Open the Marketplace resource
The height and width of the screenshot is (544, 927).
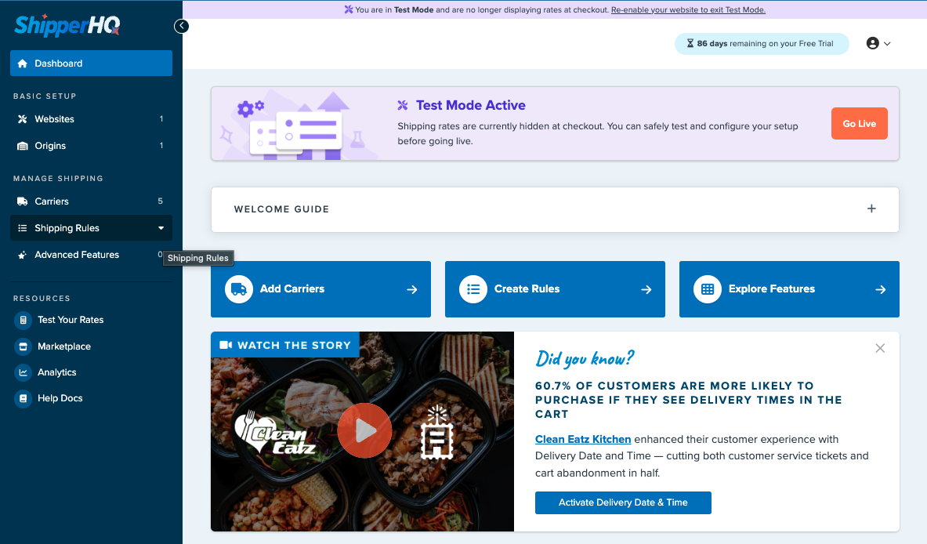pos(63,346)
